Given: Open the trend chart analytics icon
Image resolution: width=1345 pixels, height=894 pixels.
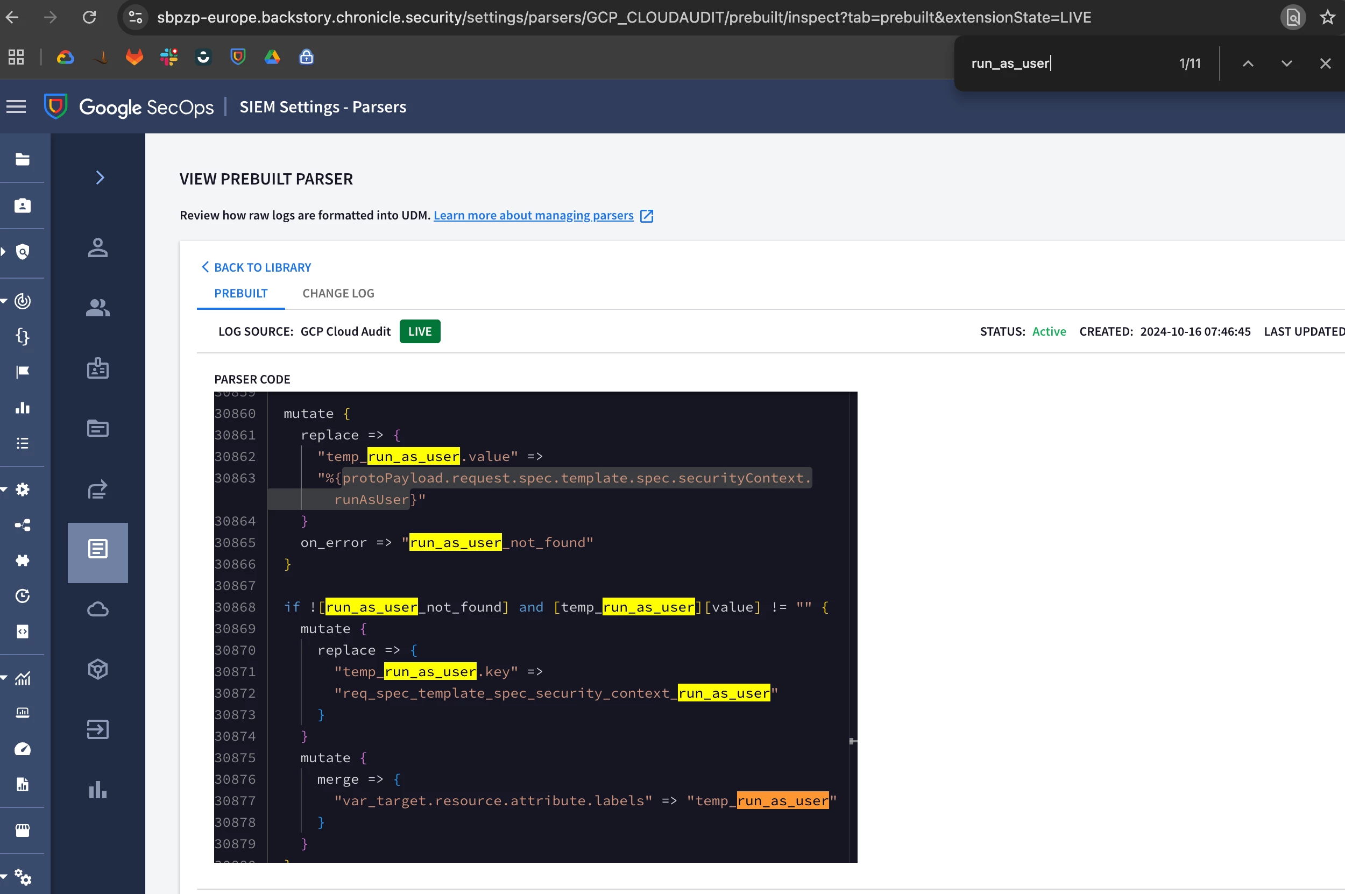Looking at the screenshot, I should (22, 678).
